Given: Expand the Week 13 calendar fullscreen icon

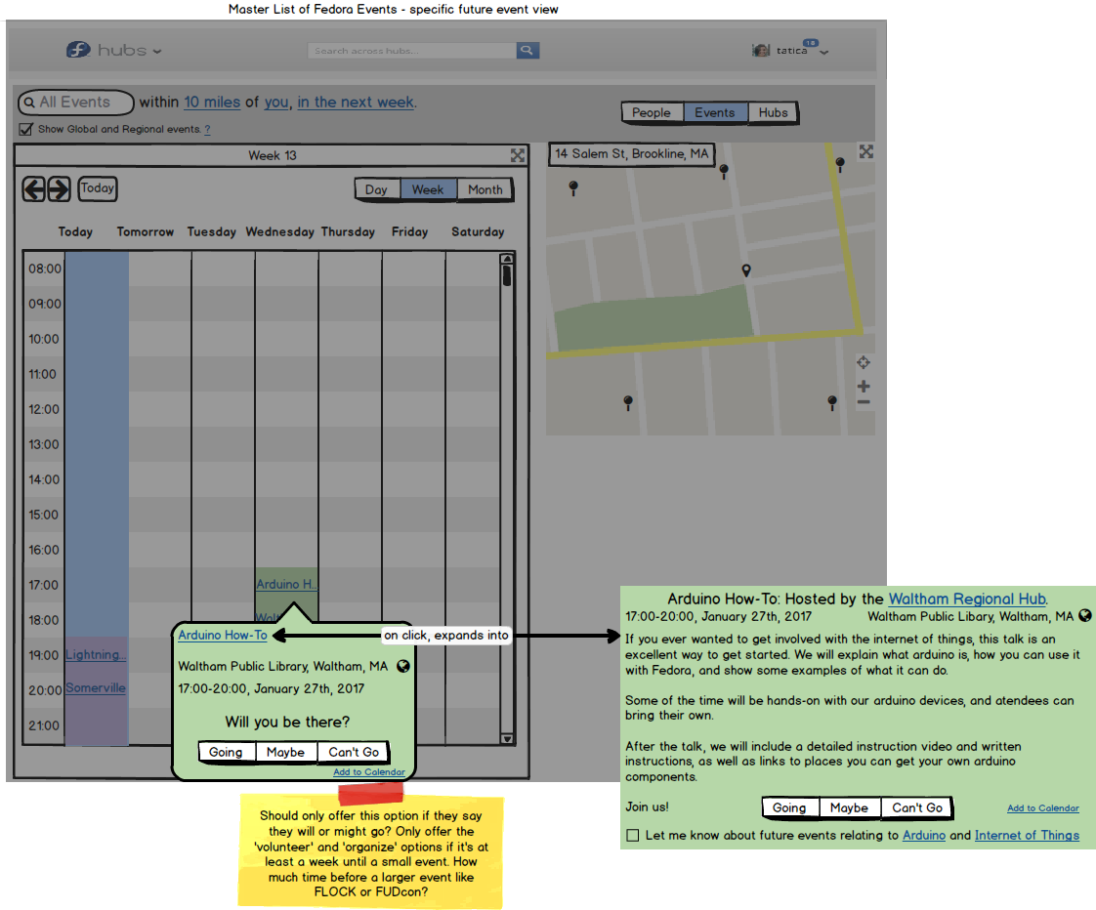Looking at the screenshot, I should pos(518,155).
